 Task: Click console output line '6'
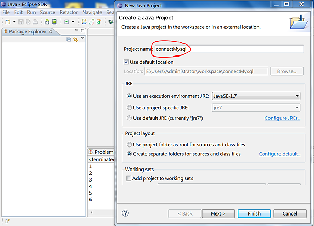point(91,199)
